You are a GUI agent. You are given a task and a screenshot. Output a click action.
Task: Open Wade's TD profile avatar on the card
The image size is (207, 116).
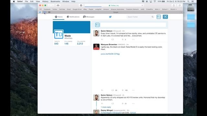coord(59,34)
